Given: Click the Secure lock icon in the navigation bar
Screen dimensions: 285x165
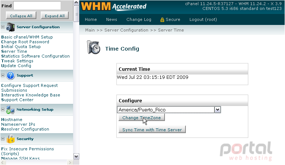Looking at the screenshot, I should pos(162,20).
